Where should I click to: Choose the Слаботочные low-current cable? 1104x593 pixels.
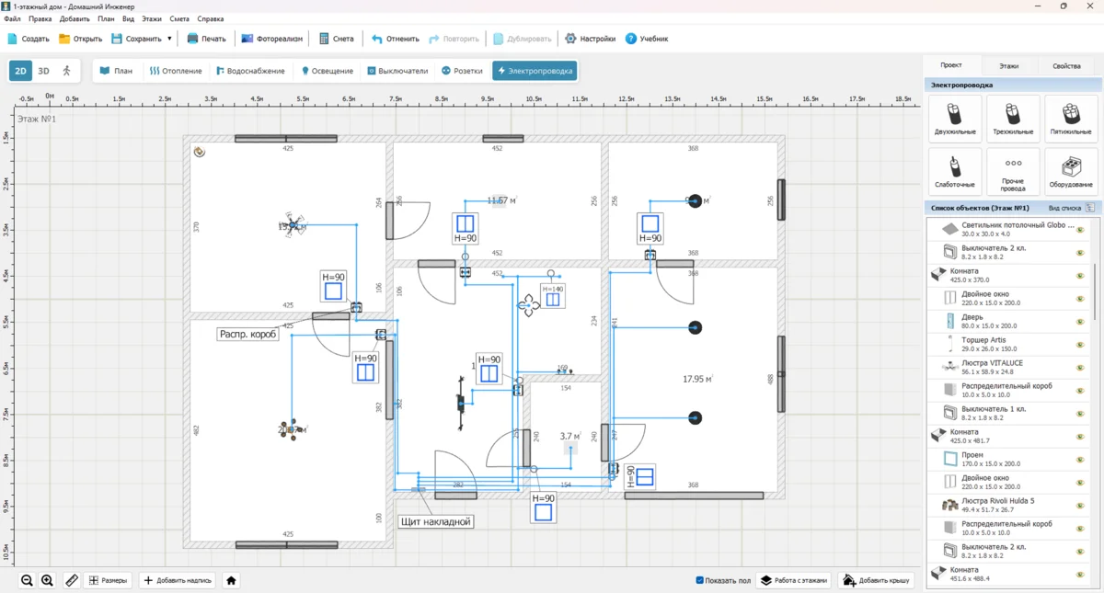point(955,172)
